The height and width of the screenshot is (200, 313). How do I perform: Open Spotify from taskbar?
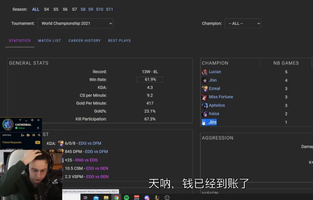pos(126,198)
